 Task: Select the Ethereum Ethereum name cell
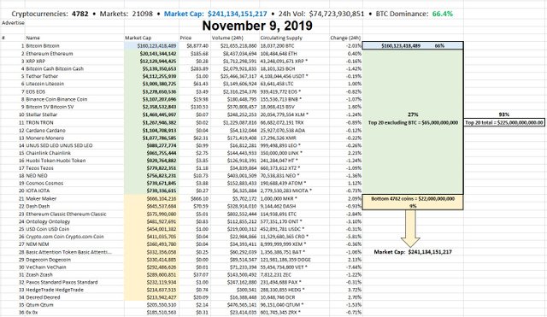tap(50, 54)
